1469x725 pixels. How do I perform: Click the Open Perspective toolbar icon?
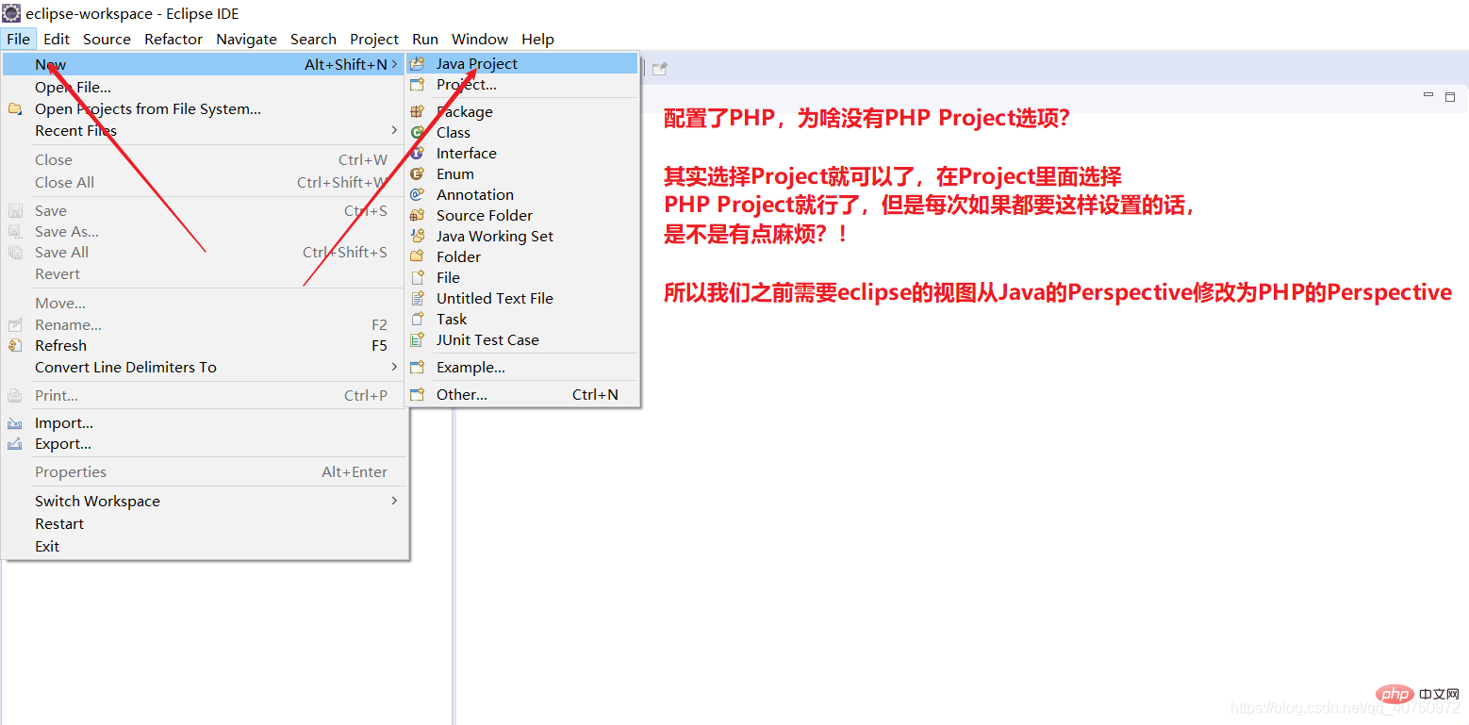[x=660, y=68]
